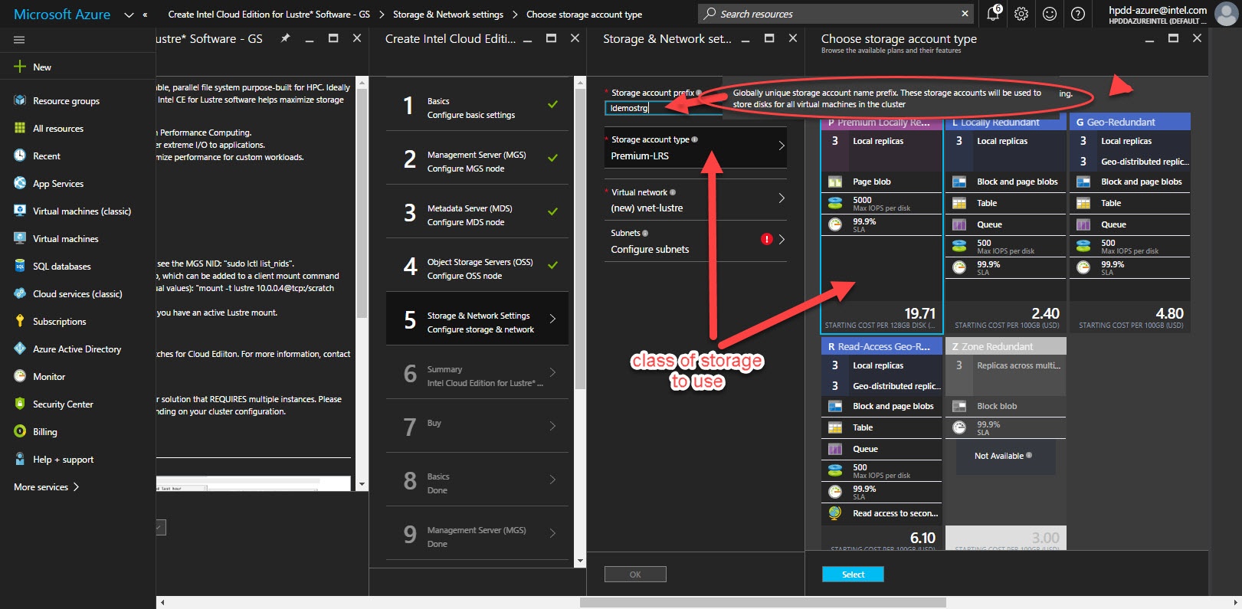Open the hpdd-azure@intel.com account menu
Image resolution: width=1242 pixels, height=609 pixels.
(1158, 14)
